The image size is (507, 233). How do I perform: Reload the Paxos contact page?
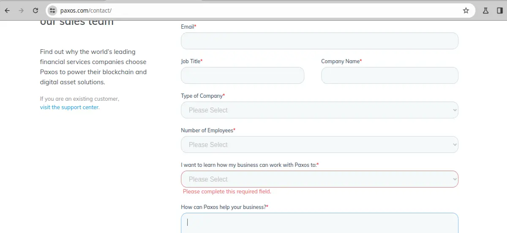35,11
